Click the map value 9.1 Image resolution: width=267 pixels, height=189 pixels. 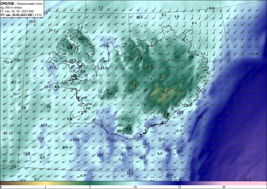[164, 15]
